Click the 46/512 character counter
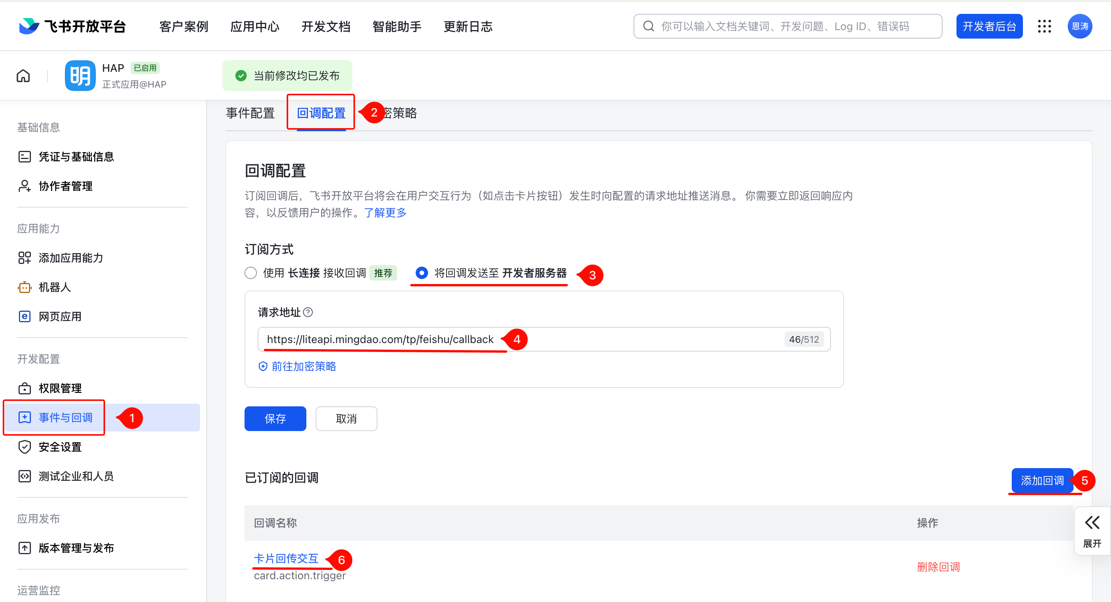This screenshot has height=602, width=1111. (804, 339)
